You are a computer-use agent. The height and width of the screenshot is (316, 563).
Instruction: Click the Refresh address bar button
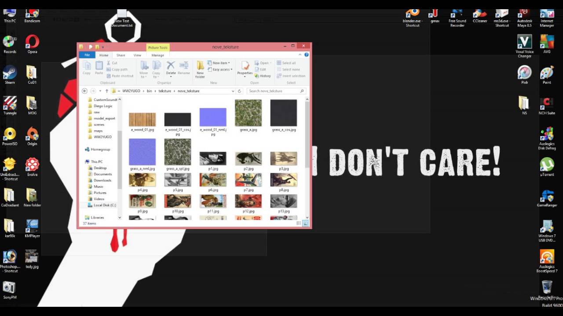(x=239, y=91)
